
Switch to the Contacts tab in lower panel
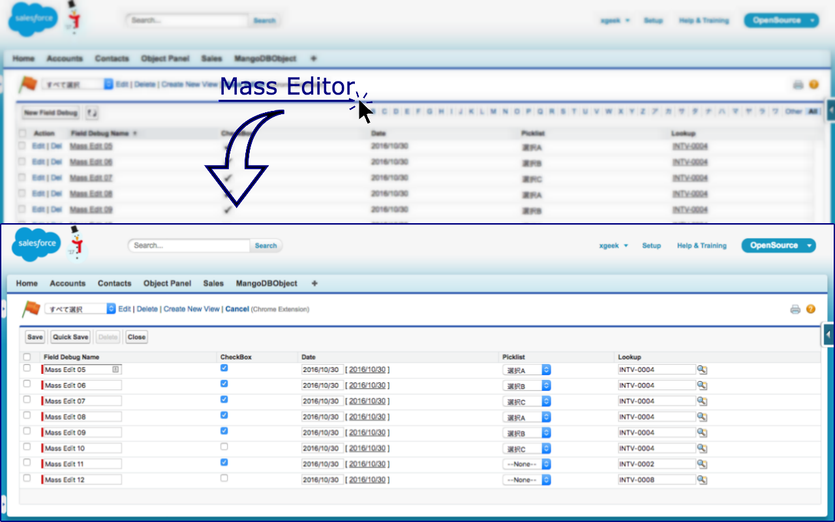click(115, 283)
